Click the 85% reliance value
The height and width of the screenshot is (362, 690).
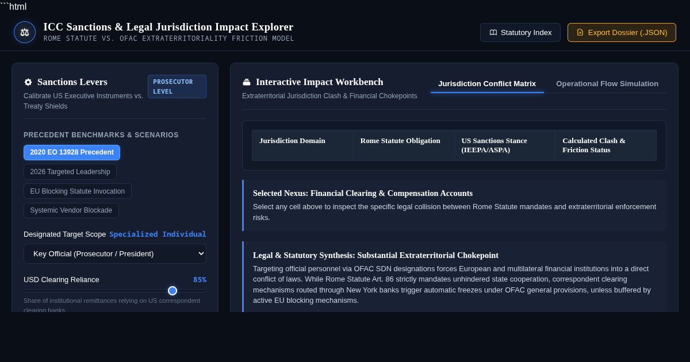200,280
